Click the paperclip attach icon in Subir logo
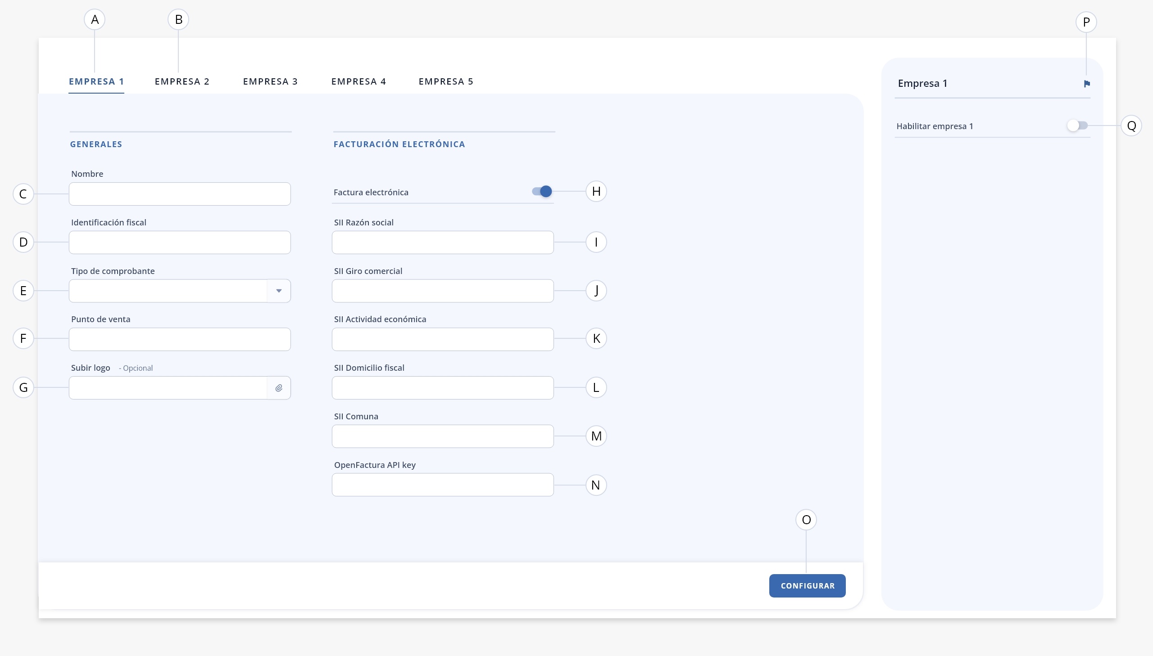Image resolution: width=1153 pixels, height=656 pixels. click(x=279, y=388)
